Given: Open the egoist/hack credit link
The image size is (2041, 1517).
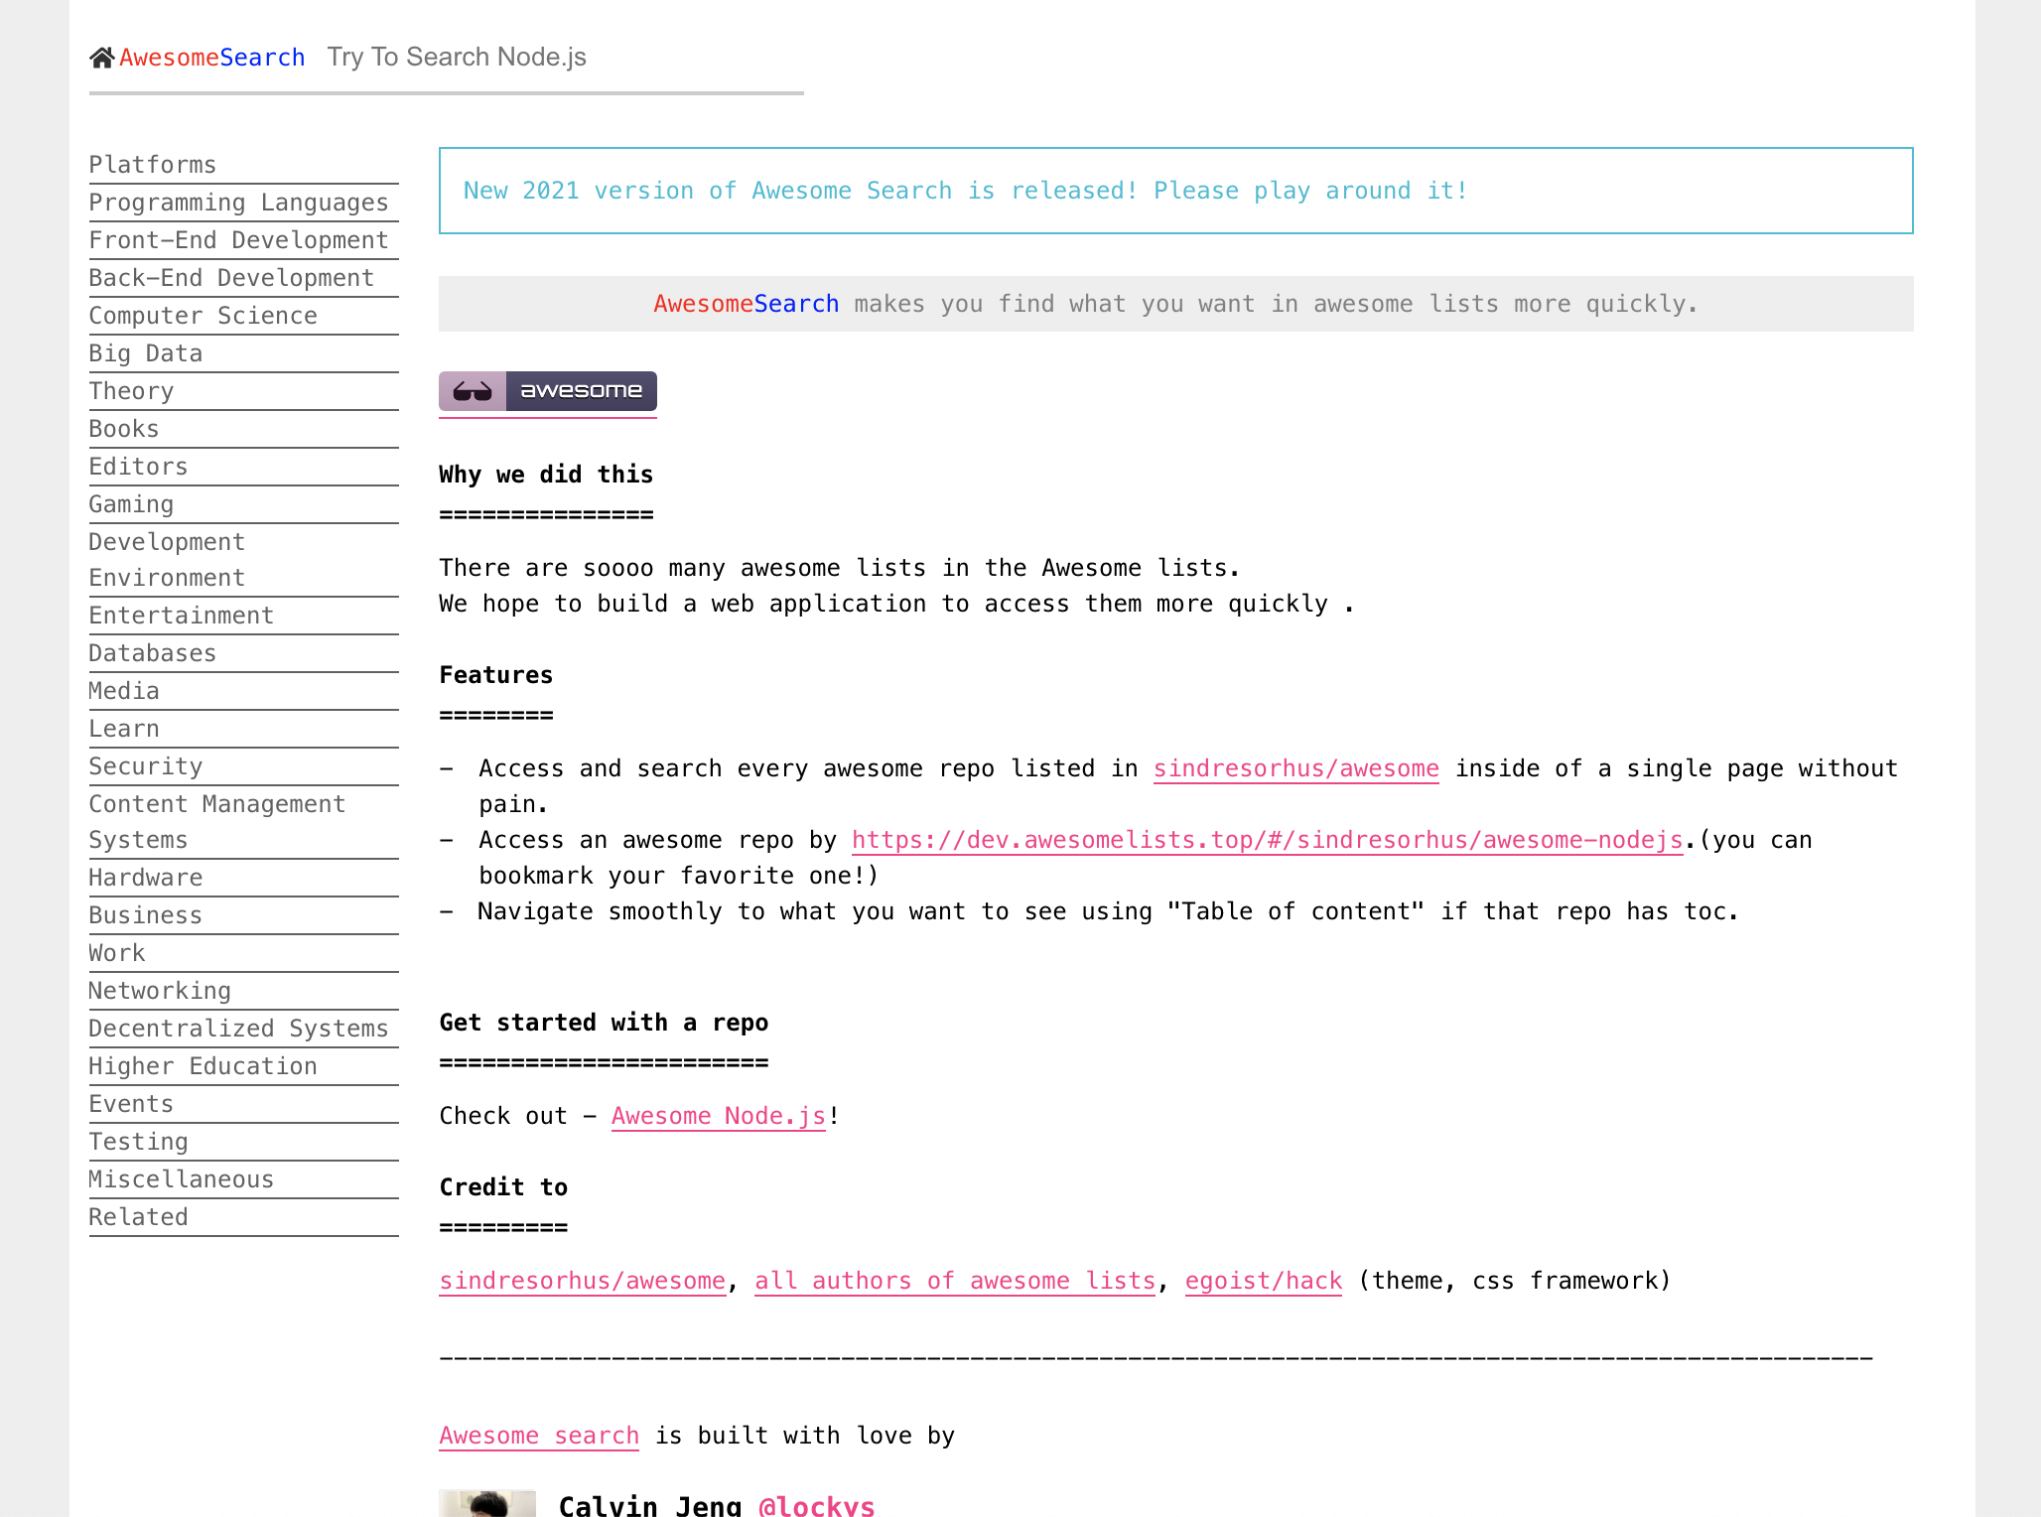Looking at the screenshot, I should [x=1263, y=1281].
